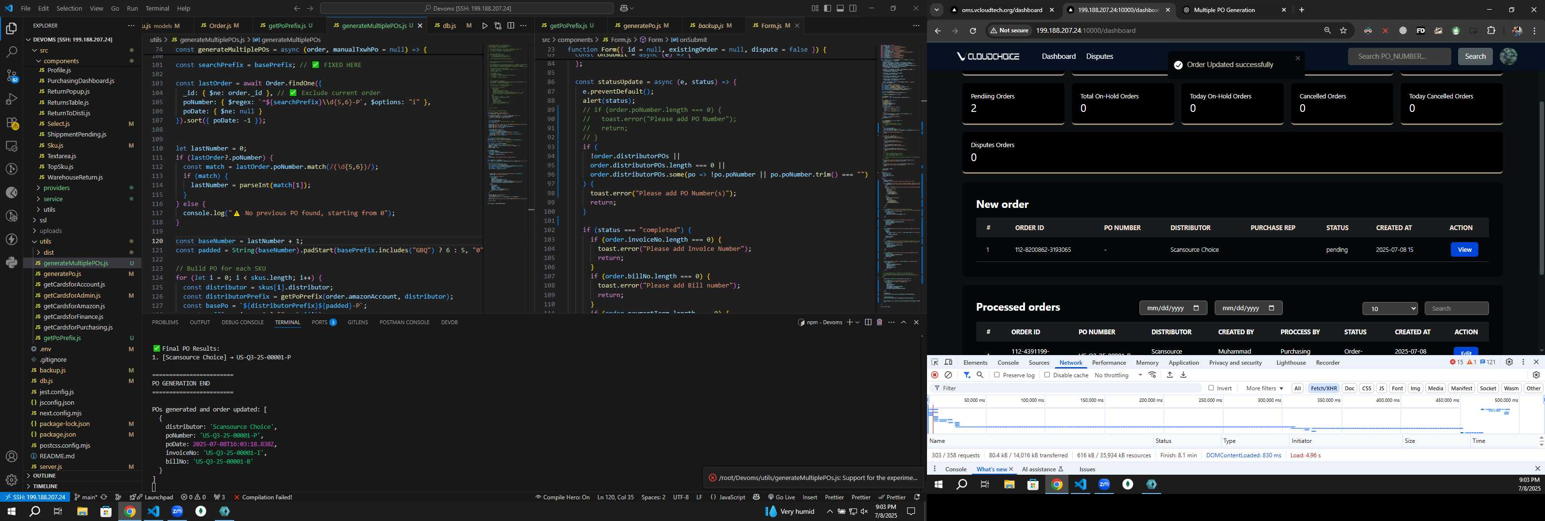Click the Search button next to PO_NUMBER field

pos(1475,56)
